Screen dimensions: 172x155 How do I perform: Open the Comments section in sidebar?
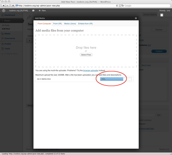coord(10,38)
